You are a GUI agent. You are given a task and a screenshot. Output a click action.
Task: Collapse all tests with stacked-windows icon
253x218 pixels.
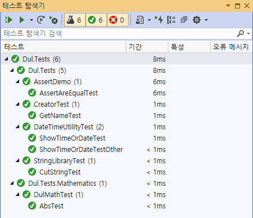click(184, 20)
